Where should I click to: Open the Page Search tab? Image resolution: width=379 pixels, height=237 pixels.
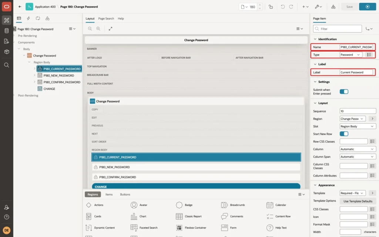pos(106,19)
